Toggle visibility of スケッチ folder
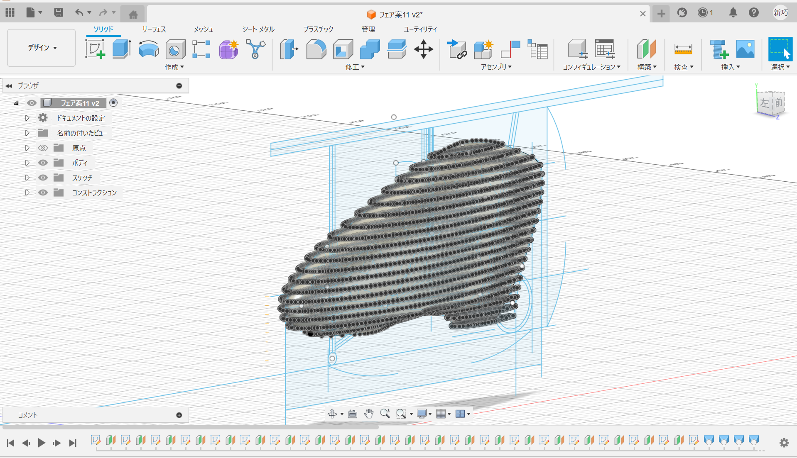The width and height of the screenshot is (797, 458). (x=43, y=178)
